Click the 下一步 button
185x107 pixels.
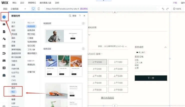(151, 78)
